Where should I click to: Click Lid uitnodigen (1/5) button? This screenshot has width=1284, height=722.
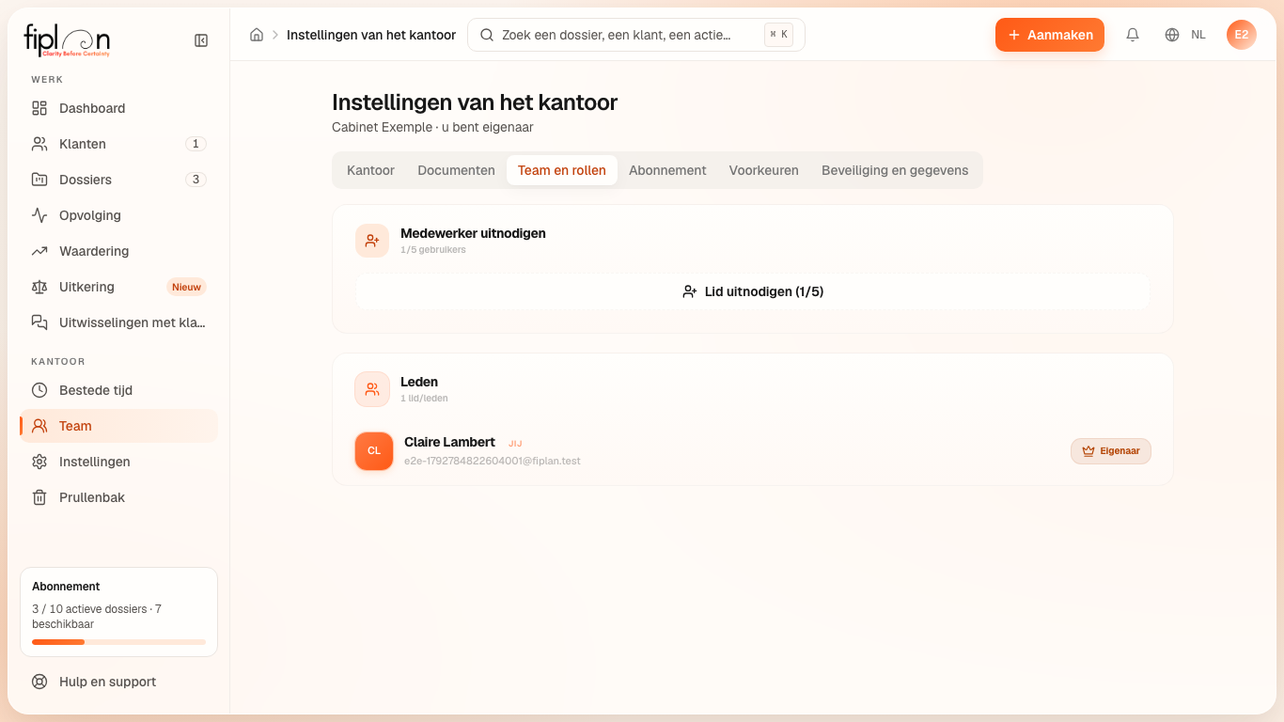[x=753, y=291]
